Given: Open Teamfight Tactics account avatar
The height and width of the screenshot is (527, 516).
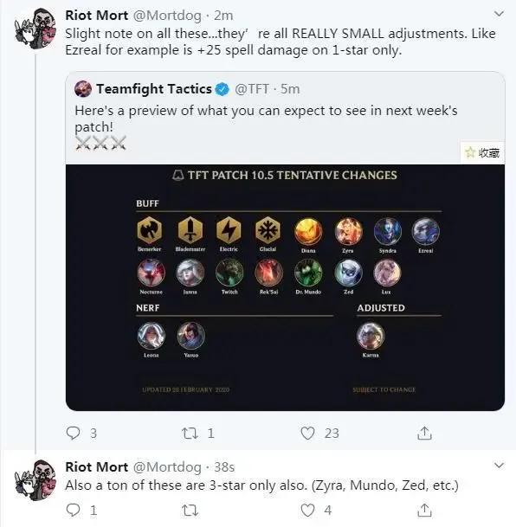Looking at the screenshot, I should pyautogui.click(x=83, y=89).
